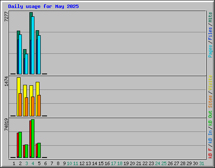Click the Pages legend label
This screenshot has height=168, width=215.
(x=210, y=51)
